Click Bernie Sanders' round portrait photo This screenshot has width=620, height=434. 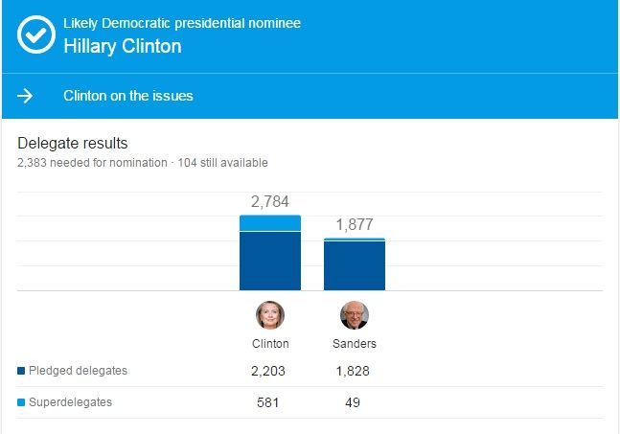click(354, 315)
